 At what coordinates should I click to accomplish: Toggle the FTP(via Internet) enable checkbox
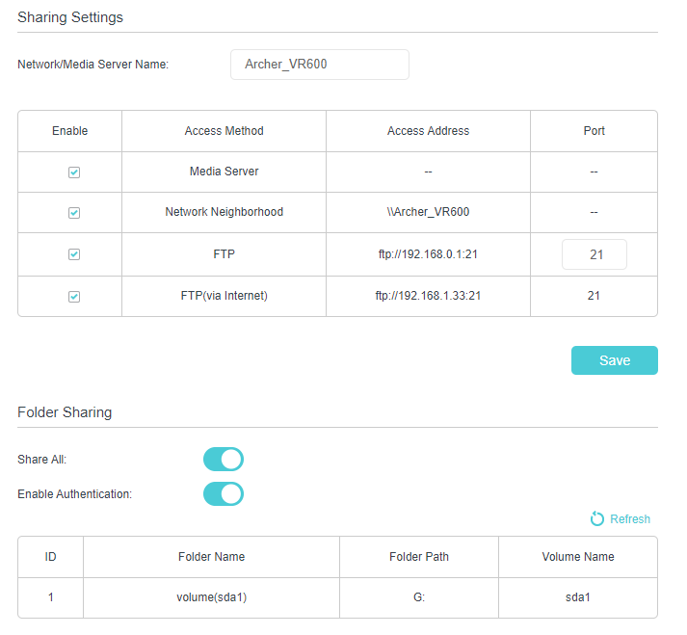74,297
